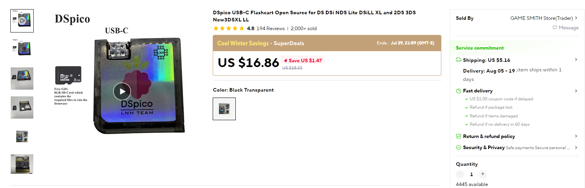Click the shipping truck icon

click(x=458, y=60)
